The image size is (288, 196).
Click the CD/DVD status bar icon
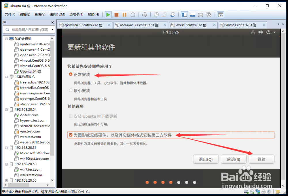pos(252,192)
